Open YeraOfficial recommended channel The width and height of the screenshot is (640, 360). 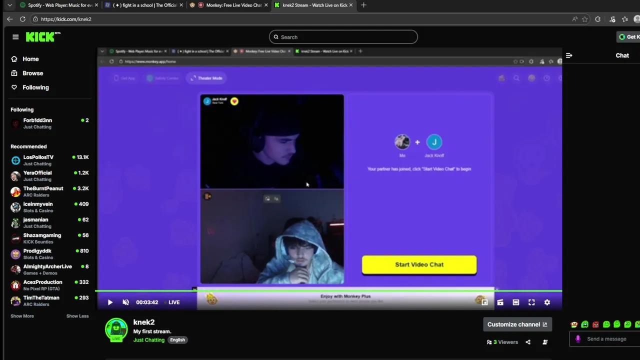(49, 176)
